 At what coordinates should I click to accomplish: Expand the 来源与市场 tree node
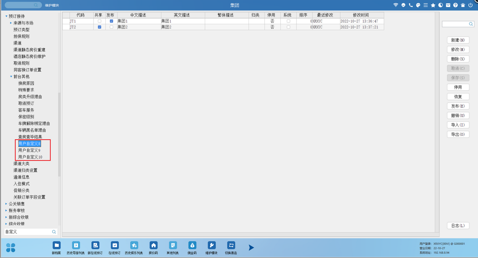point(11,23)
